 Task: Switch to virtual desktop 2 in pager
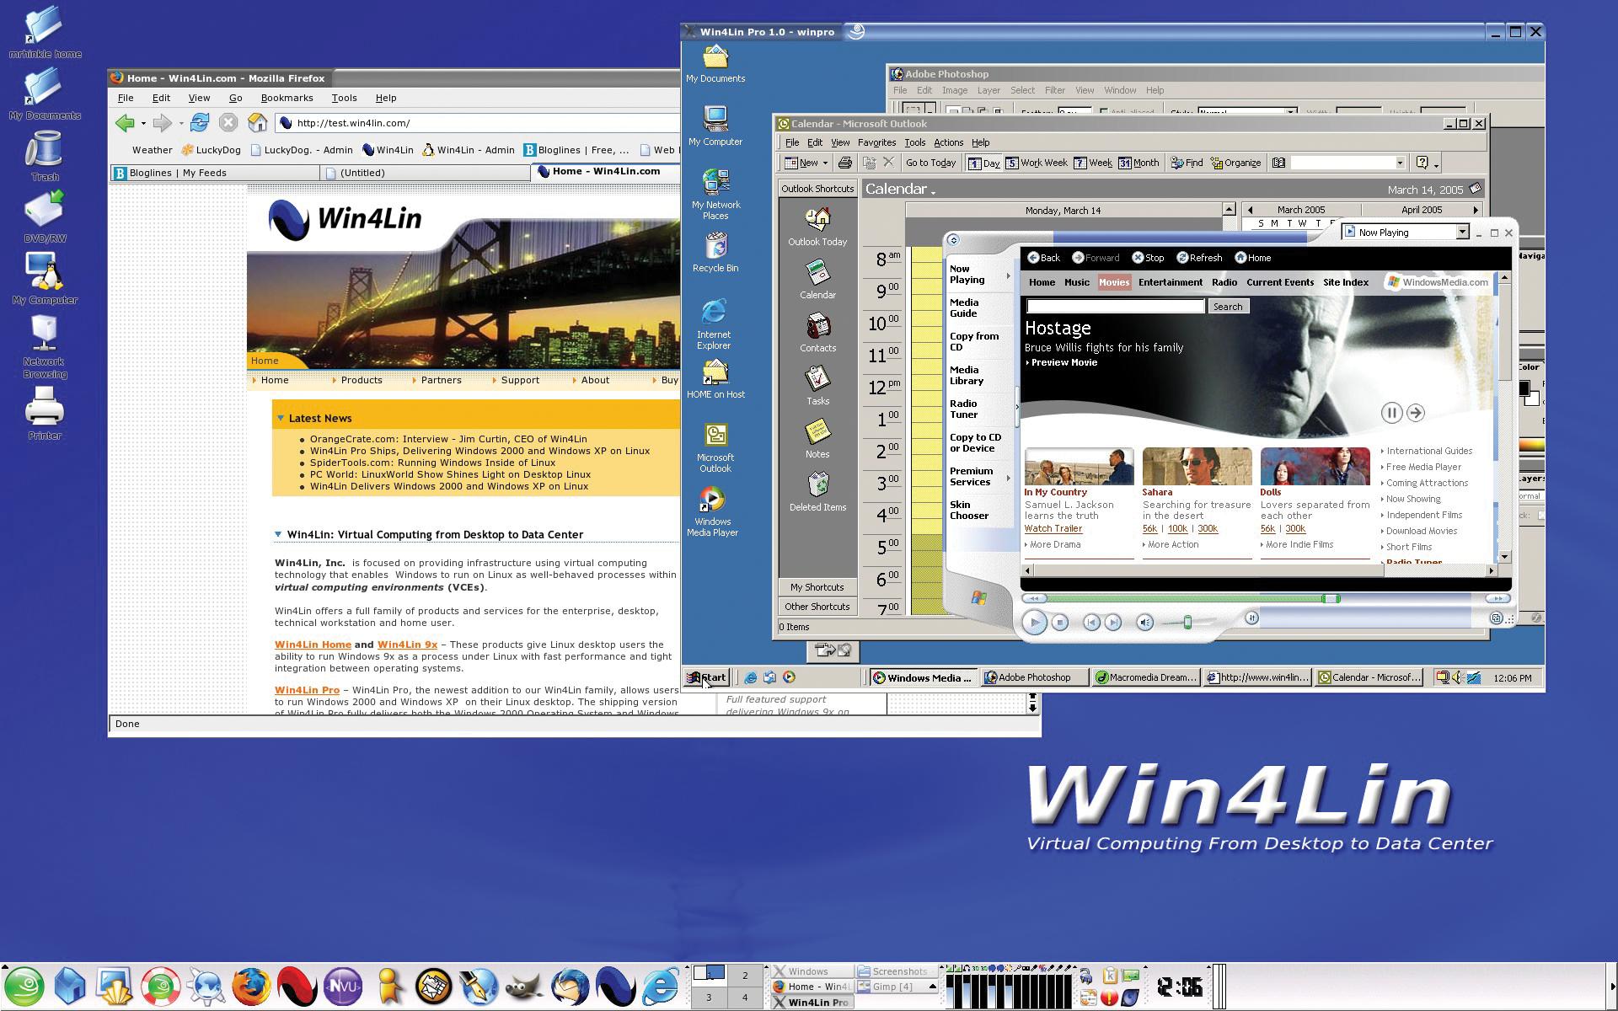(x=745, y=976)
